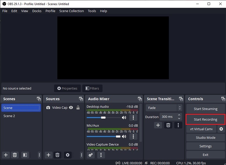Click the 'Video Capture Device' mixer label
Viewport: 226px width, 165px height.
tap(103, 144)
